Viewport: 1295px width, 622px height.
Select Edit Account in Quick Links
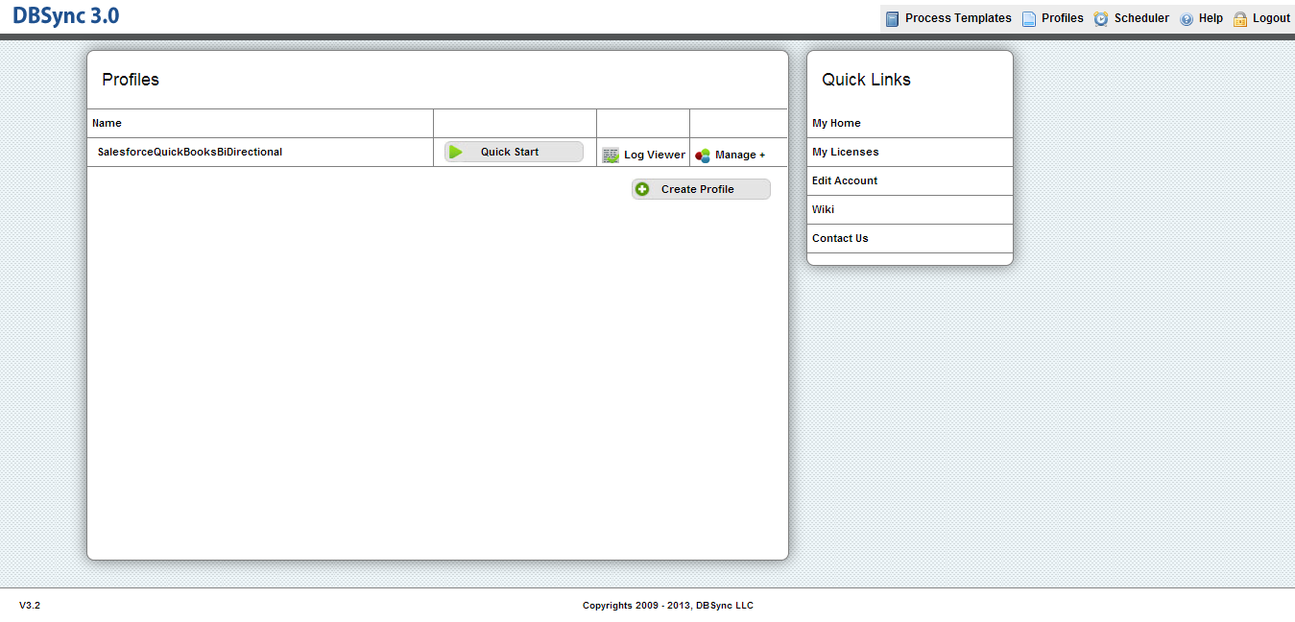(x=845, y=180)
